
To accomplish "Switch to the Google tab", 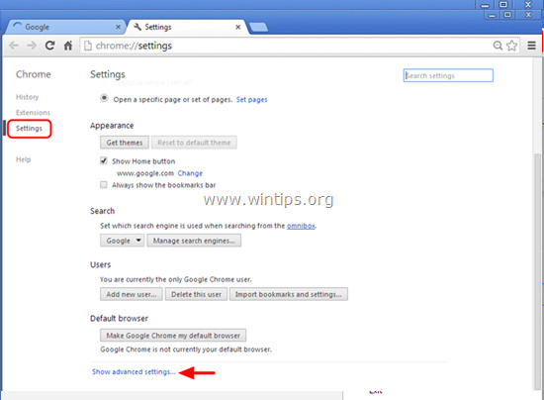I will click(x=64, y=27).
